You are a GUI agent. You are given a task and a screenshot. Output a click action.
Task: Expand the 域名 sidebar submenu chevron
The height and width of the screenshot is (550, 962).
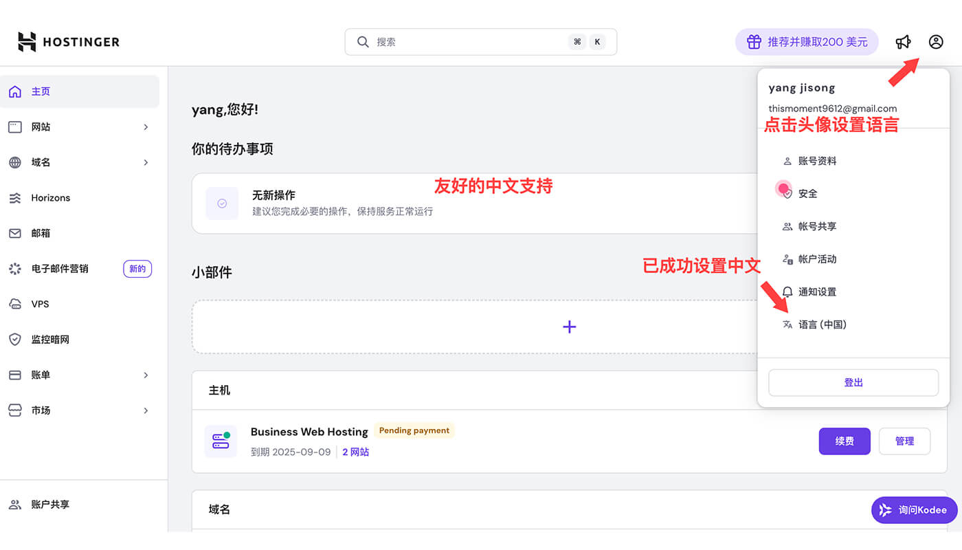tap(146, 163)
